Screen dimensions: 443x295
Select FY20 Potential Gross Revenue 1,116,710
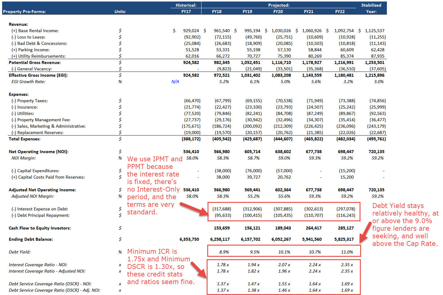coord(281,62)
